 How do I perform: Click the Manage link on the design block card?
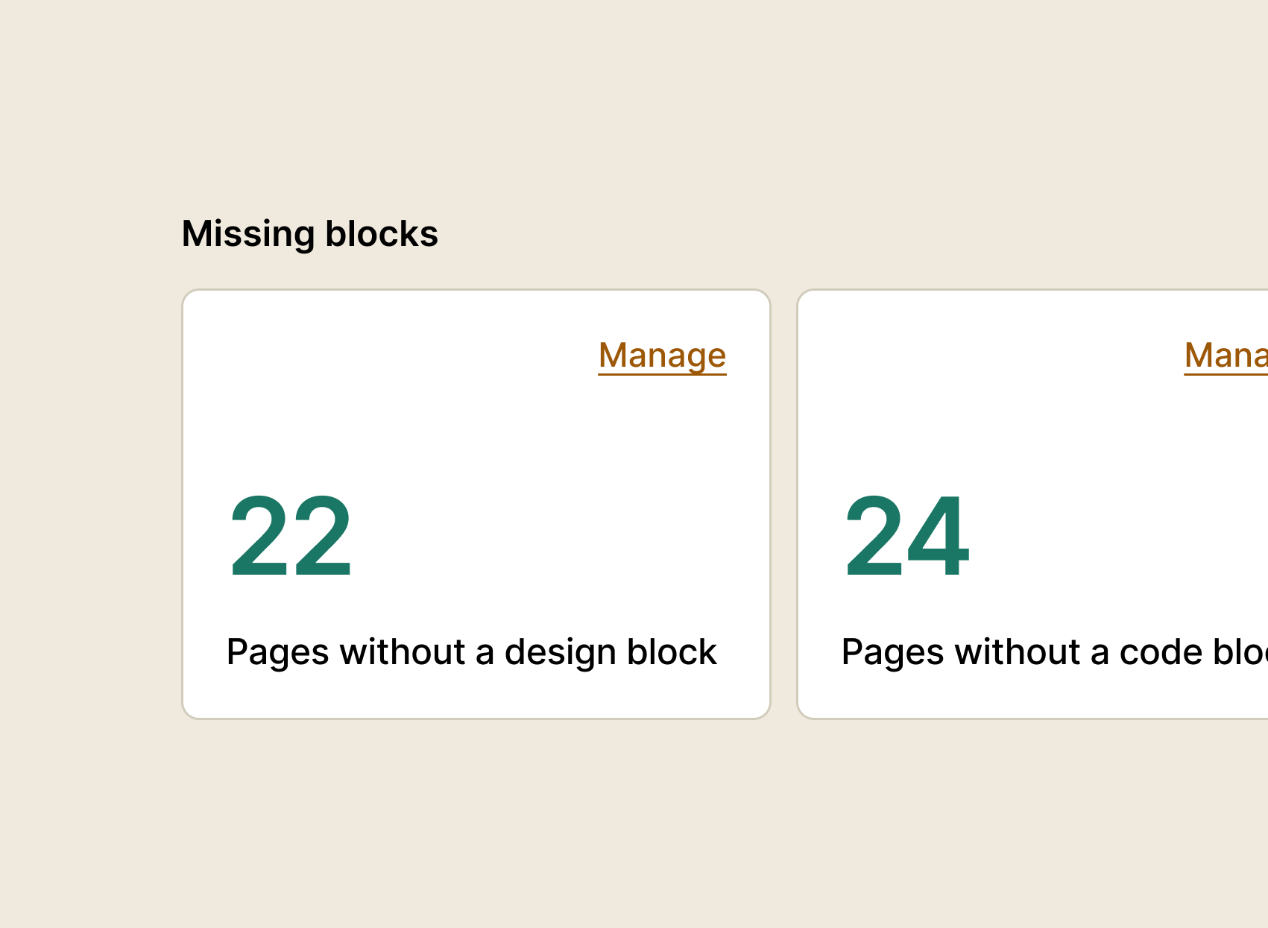pyautogui.click(x=660, y=356)
